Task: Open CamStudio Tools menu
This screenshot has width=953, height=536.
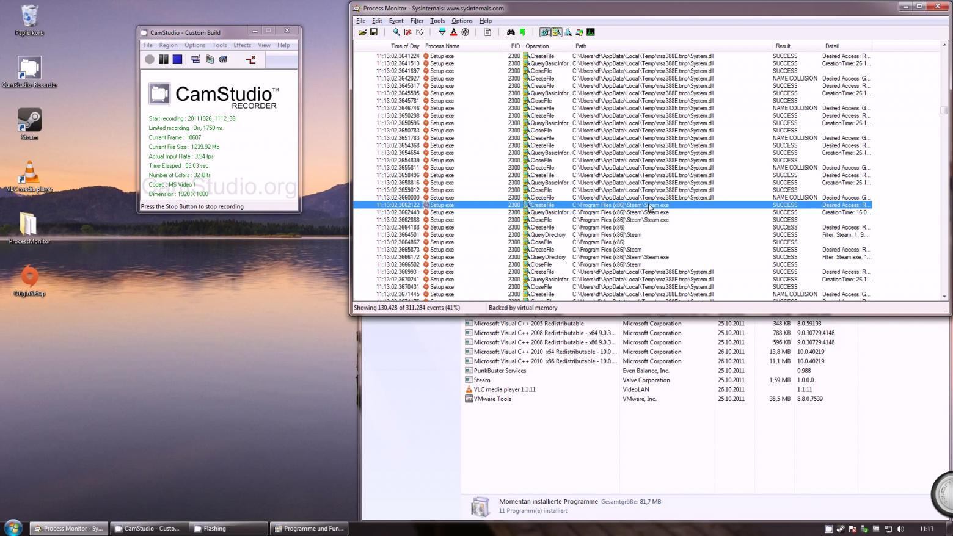Action: (x=219, y=45)
